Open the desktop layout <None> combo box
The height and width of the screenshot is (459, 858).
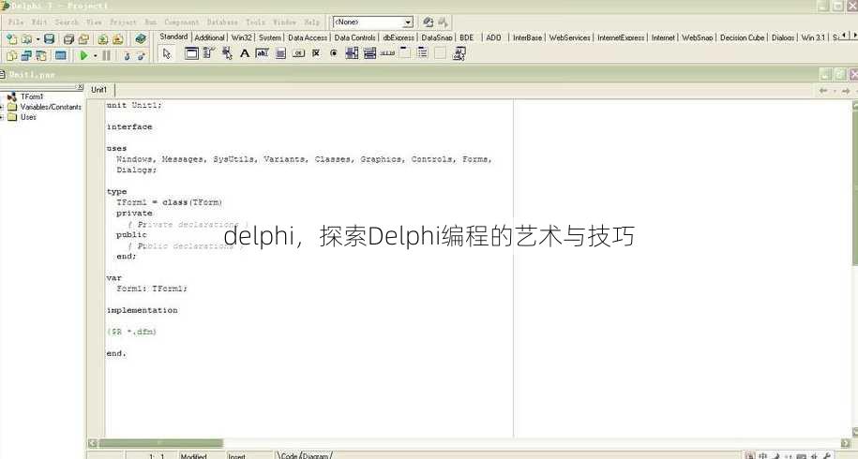tap(372, 22)
